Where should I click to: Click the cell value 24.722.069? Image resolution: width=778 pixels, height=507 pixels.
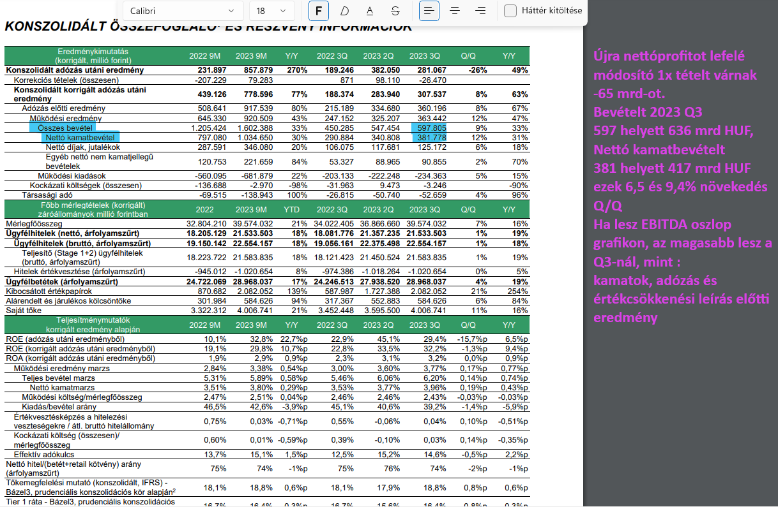[x=207, y=281]
